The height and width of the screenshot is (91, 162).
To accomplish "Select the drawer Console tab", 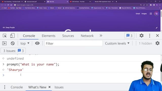I will pos(17,87).
